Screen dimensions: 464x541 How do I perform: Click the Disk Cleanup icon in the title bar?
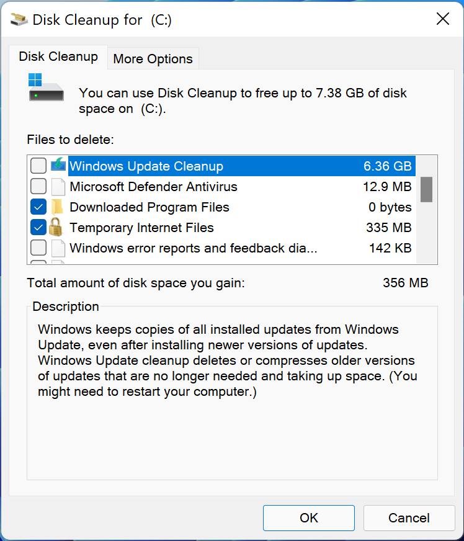[x=19, y=19]
